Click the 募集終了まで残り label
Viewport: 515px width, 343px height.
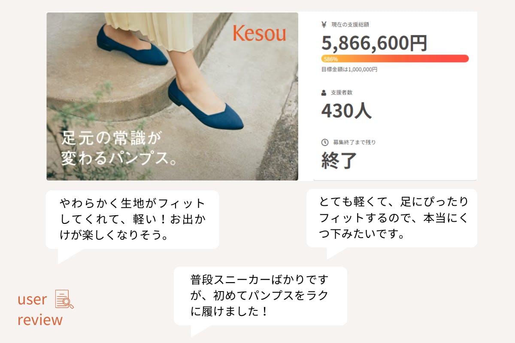pyautogui.click(x=354, y=142)
